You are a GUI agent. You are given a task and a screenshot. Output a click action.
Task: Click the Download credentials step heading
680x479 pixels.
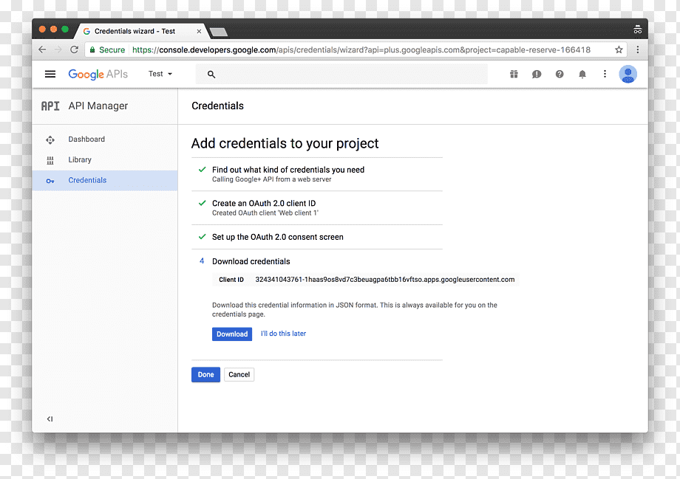pos(251,261)
